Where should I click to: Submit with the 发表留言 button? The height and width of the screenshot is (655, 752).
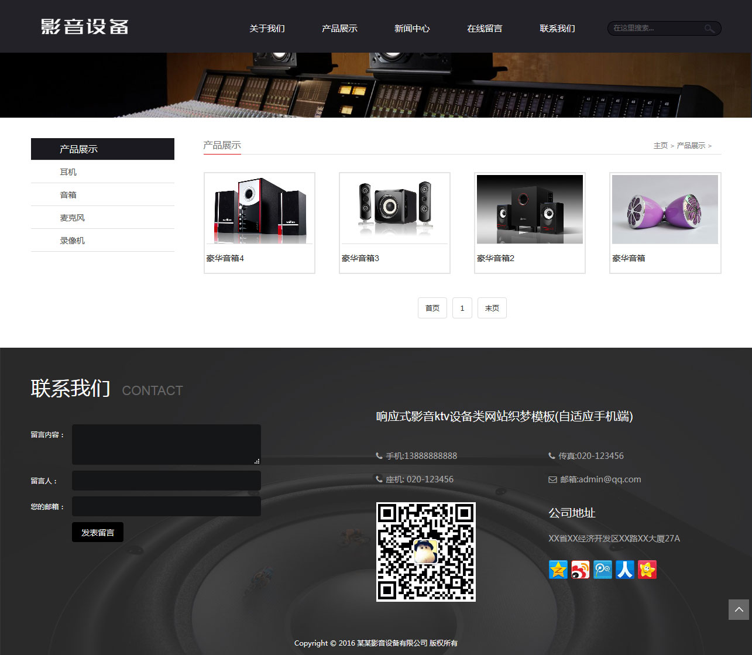coord(98,532)
